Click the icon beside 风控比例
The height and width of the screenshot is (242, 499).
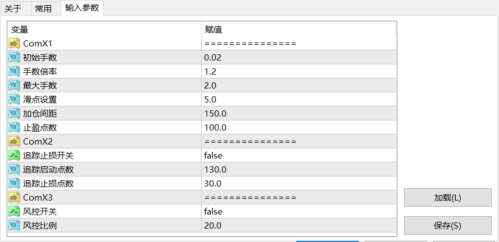(15, 226)
